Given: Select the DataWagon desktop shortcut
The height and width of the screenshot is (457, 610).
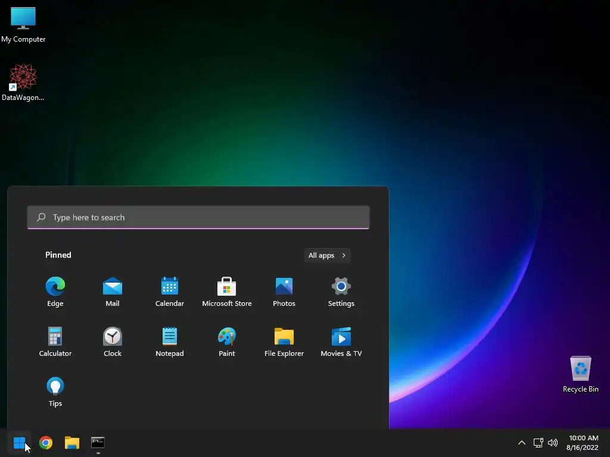Looking at the screenshot, I should (x=23, y=82).
